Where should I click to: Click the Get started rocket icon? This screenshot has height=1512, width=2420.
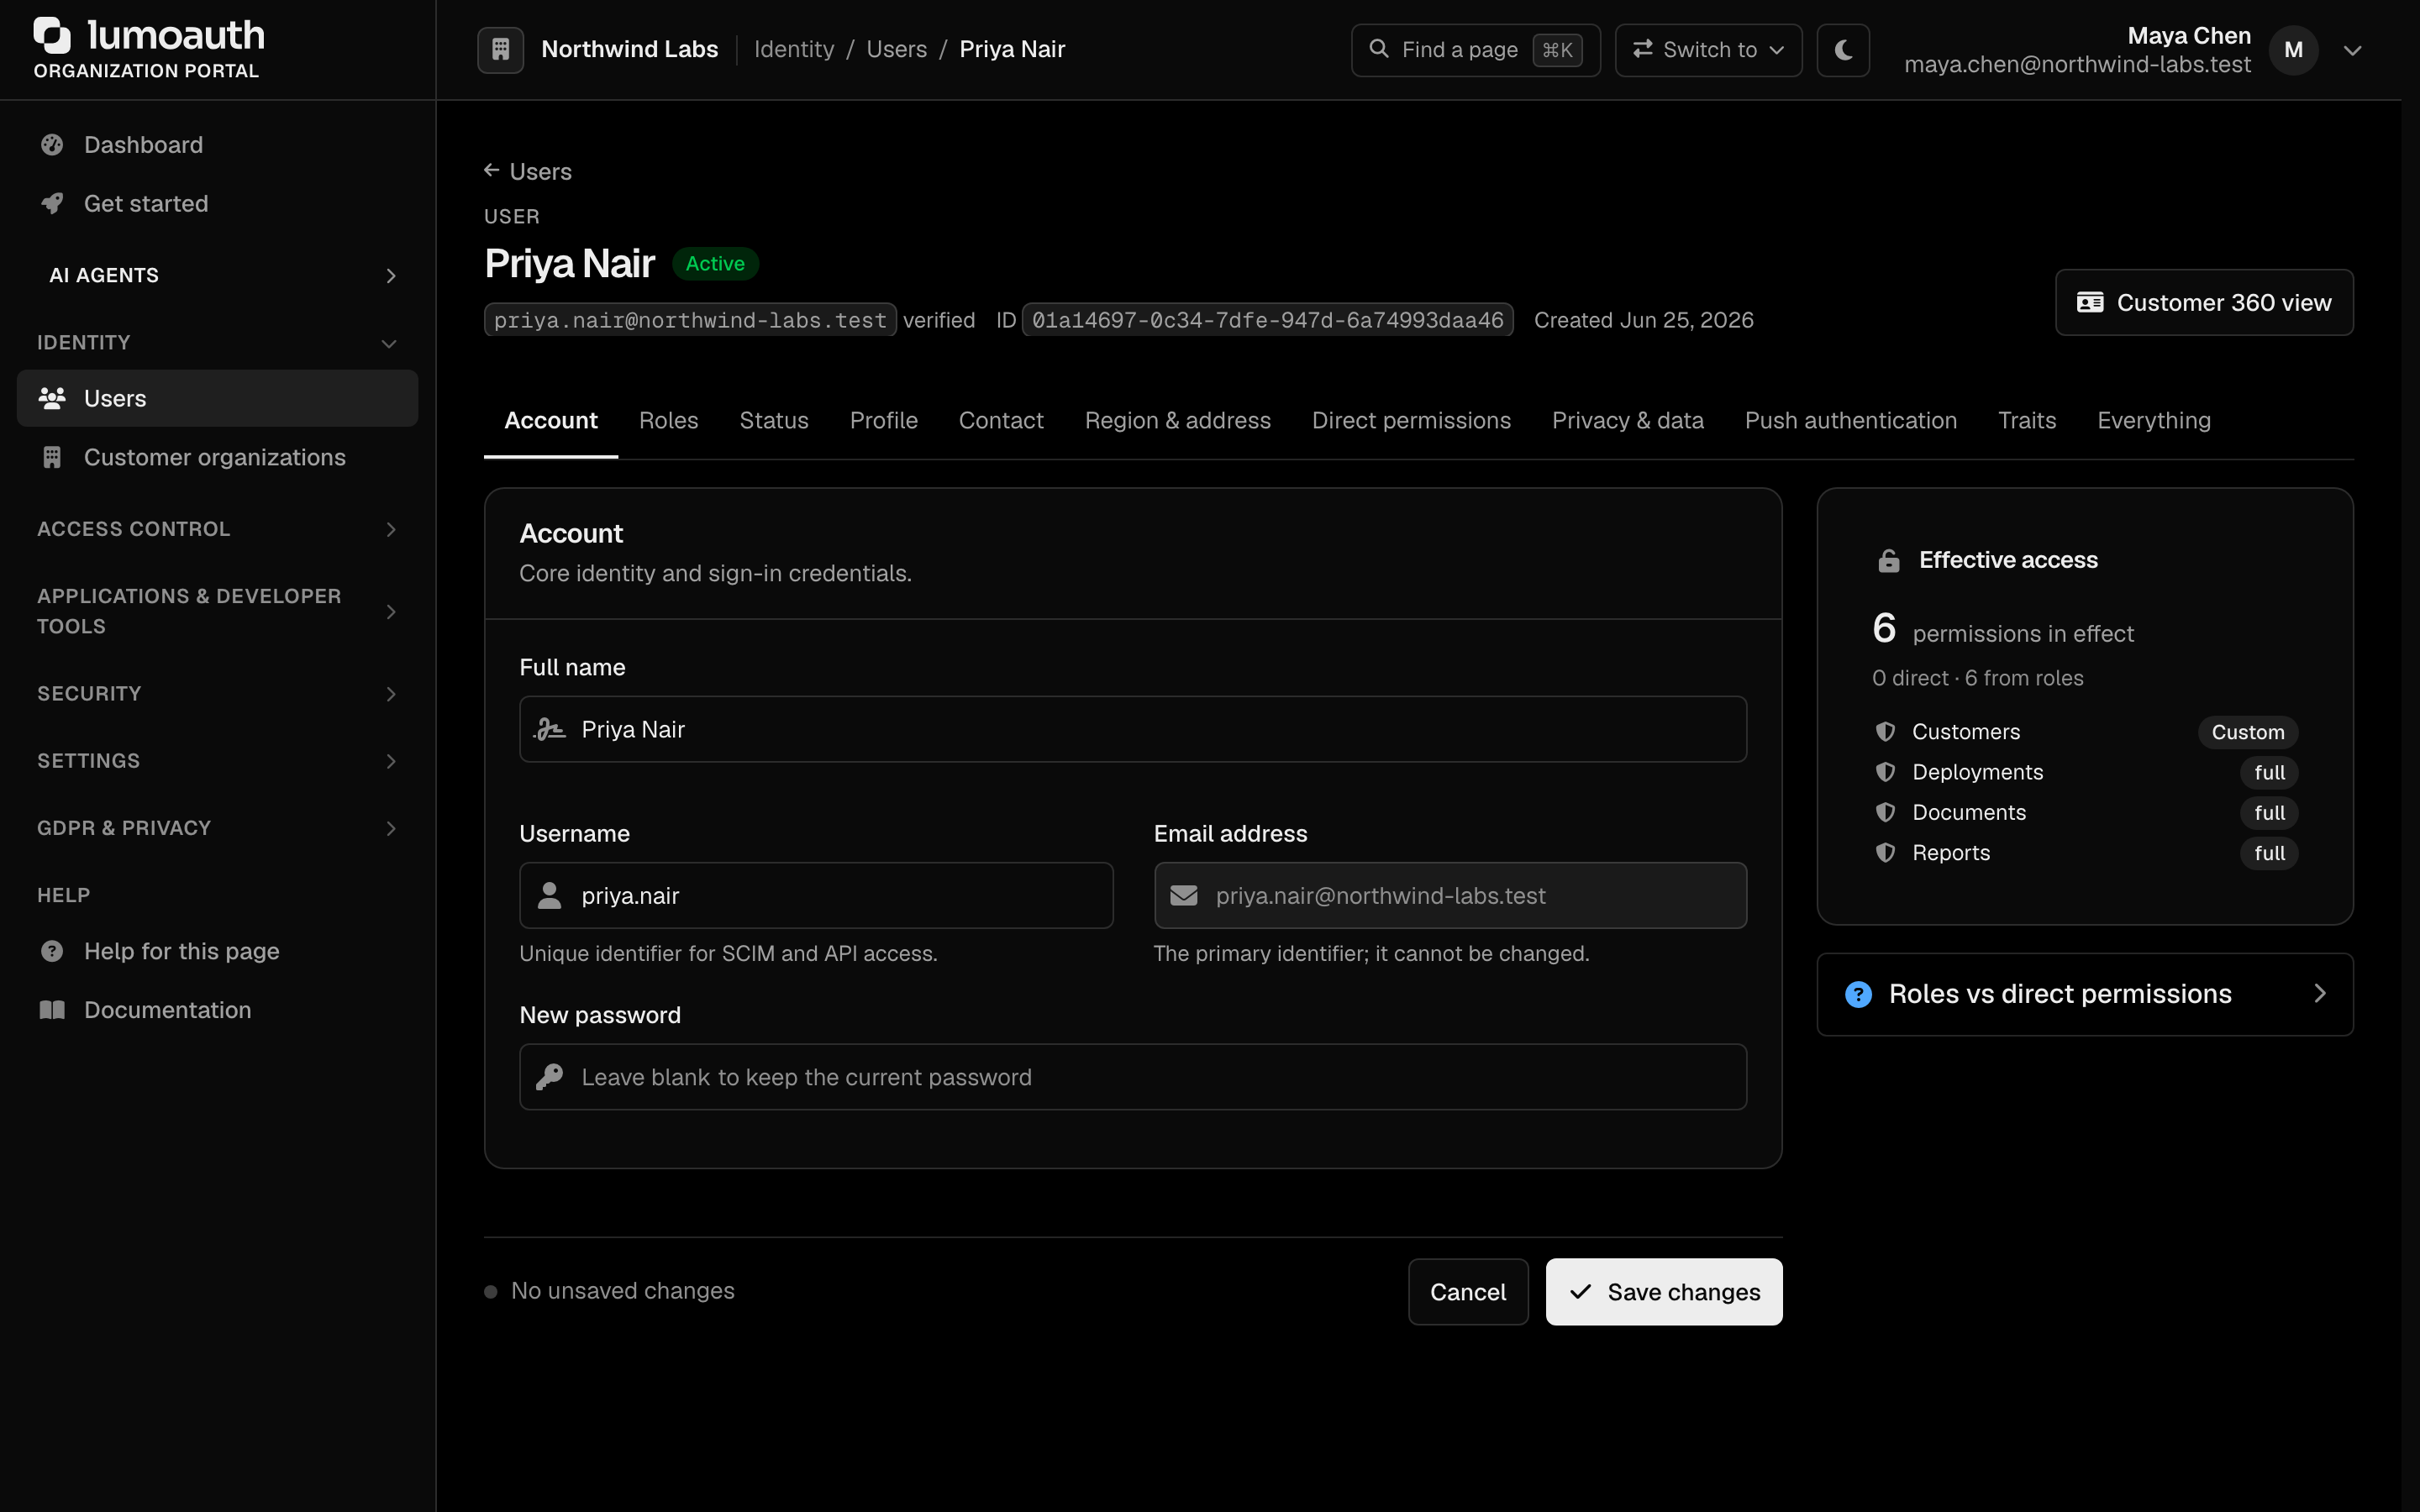(x=52, y=203)
